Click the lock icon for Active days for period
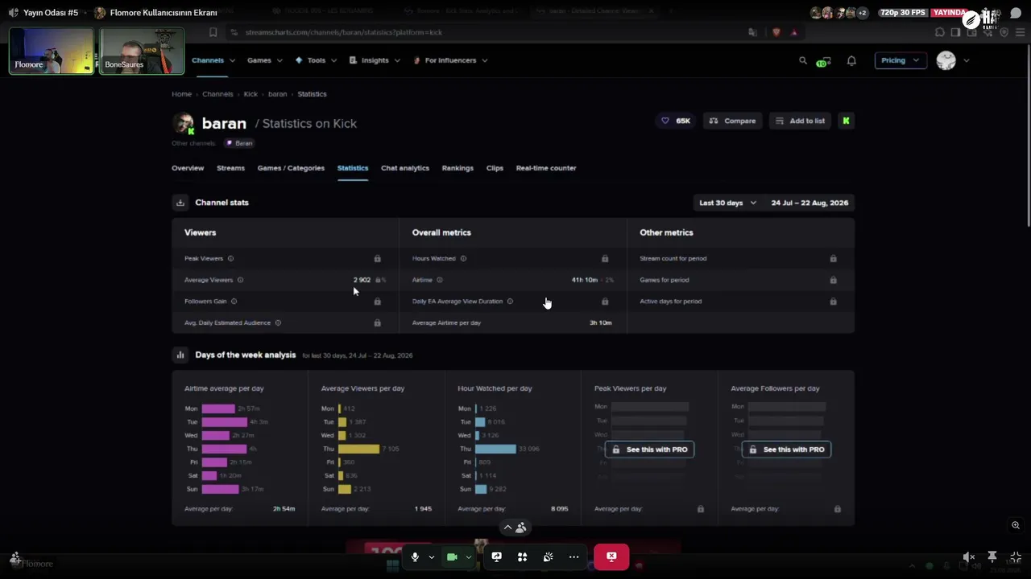Image resolution: width=1031 pixels, height=579 pixels. point(833,301)
